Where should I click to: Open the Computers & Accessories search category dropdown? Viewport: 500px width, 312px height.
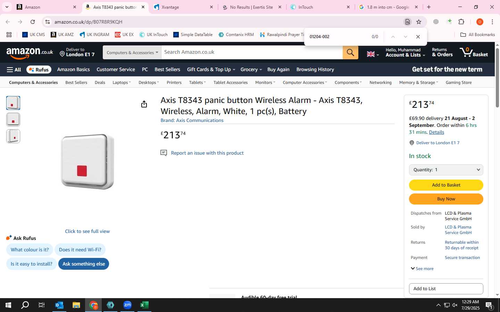(132, 52)
